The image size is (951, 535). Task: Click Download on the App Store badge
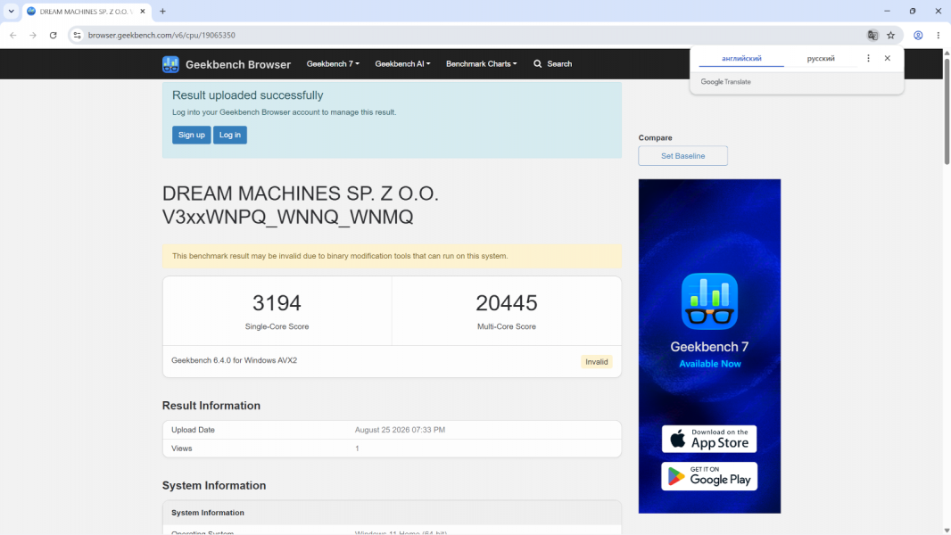pyautogui.click(x=709, y=439)
